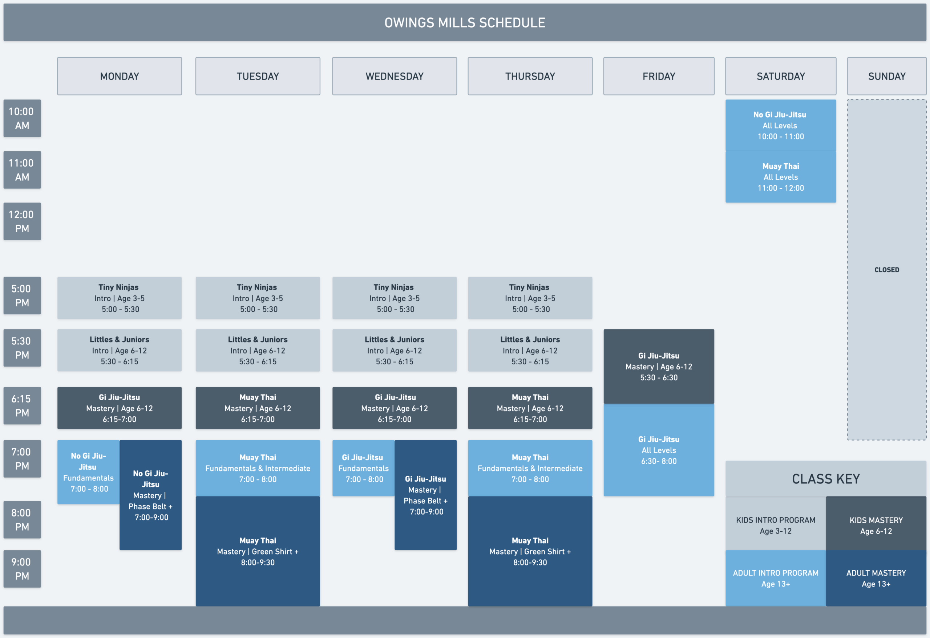Open Monday Gi Jiu-Jitsu Mastery 6:15-7:00
Viewport: 930px width, 638px height.
coord(119,408)
